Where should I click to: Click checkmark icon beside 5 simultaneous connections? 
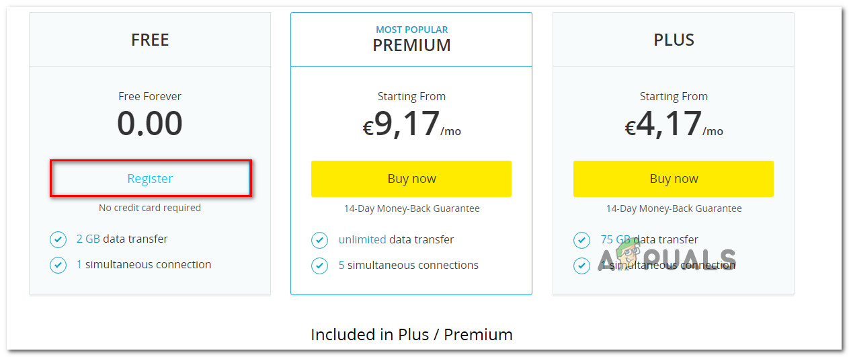click(x=319, y=266)
